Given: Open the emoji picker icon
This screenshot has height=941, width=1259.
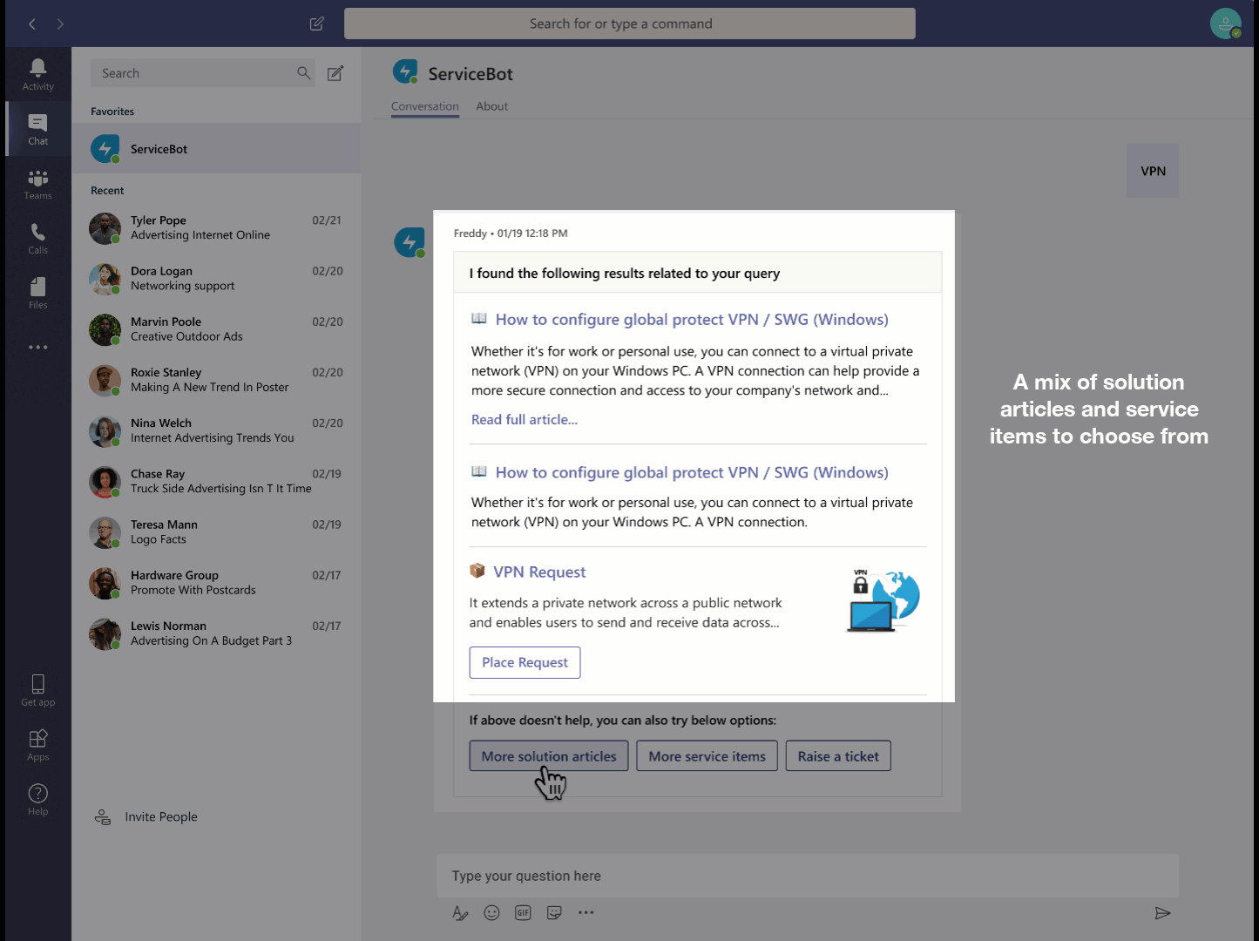Looking at the screenshot, I should coord(491,912).
